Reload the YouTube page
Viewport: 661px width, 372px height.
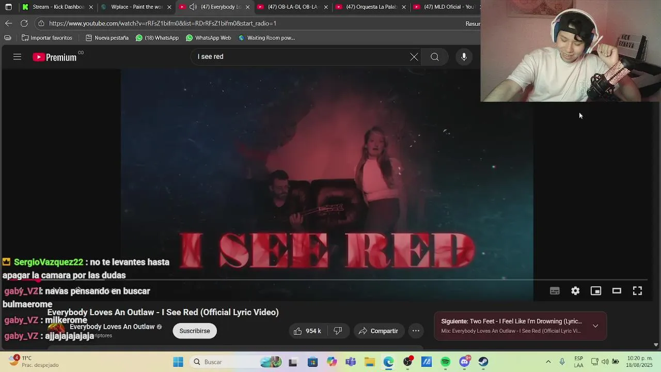point(24,23)
